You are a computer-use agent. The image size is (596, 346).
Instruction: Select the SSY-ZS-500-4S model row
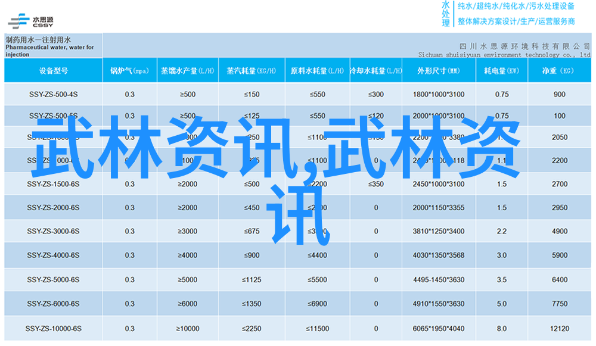(x=53, y=95)
